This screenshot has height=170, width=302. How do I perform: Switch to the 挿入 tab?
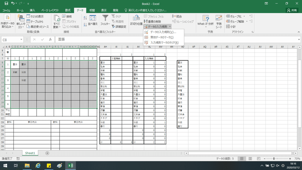click(x=32, y=10)
